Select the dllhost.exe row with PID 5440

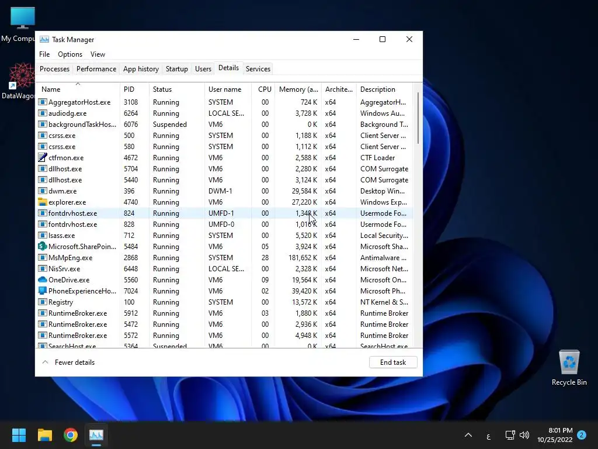[x=225, y=180]
